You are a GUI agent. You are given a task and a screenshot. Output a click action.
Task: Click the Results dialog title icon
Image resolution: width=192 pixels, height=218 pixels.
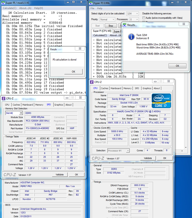click(125, 25)
